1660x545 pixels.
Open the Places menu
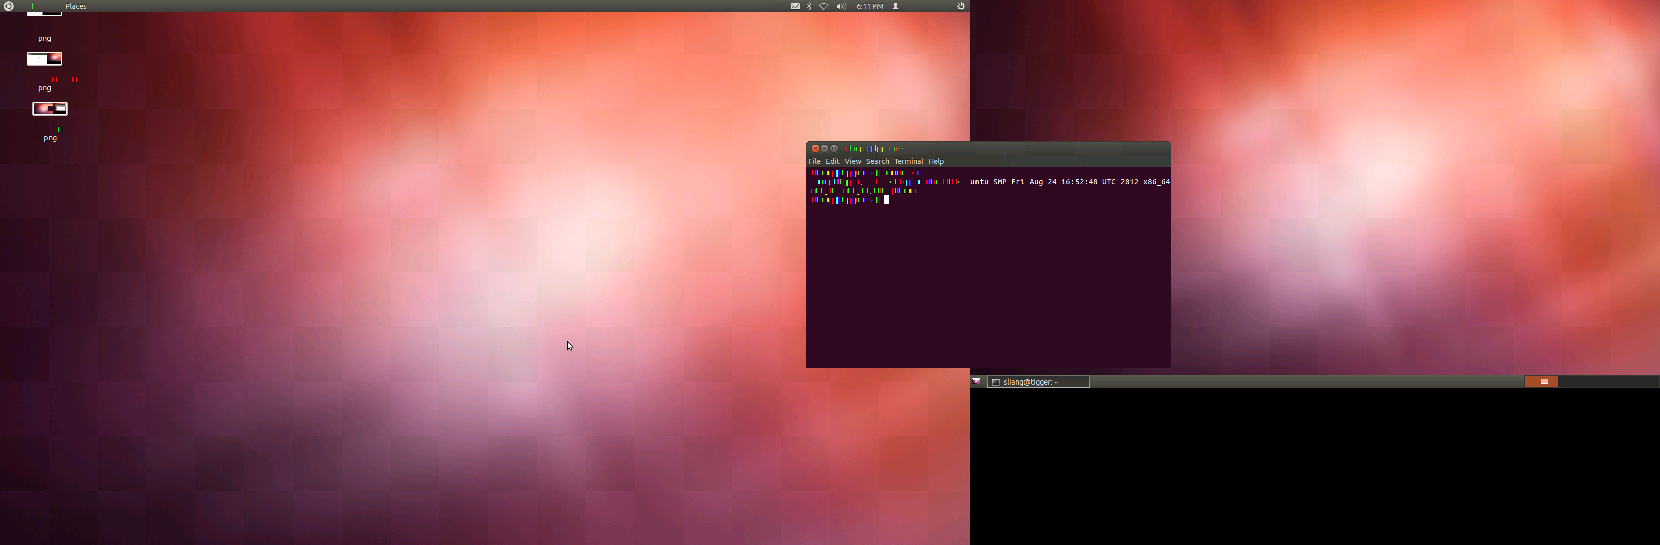click(75, 6)
